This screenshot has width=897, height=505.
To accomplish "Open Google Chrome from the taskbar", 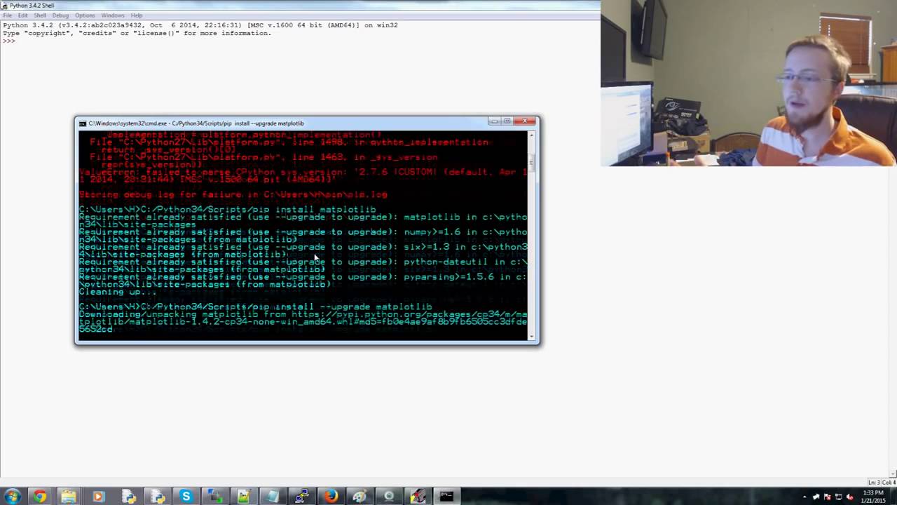I will (39, 497).
